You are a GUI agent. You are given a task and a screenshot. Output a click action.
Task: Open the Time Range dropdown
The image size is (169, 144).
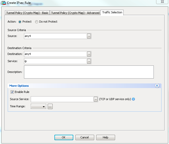[x=38, y=106]
